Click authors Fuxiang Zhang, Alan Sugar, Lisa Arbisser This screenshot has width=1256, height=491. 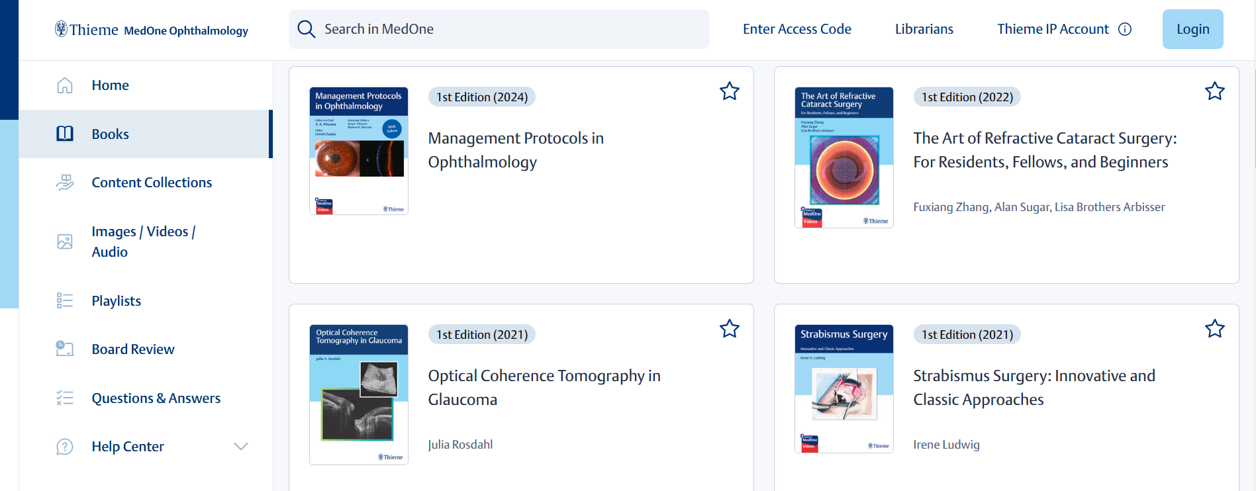point(1039,207)
